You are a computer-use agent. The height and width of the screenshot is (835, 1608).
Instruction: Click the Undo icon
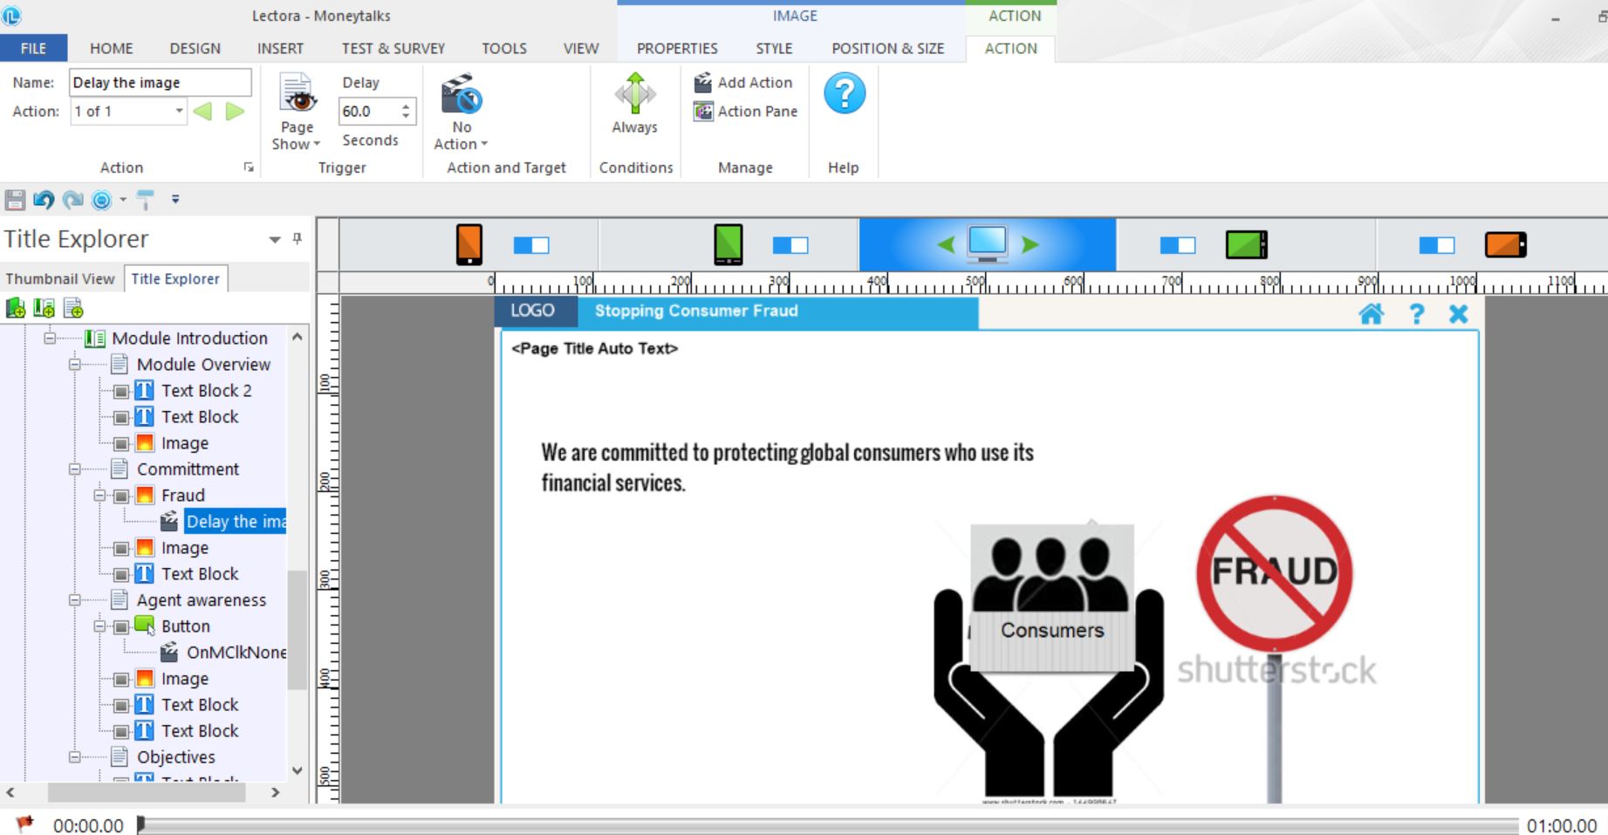pos(44,200)
